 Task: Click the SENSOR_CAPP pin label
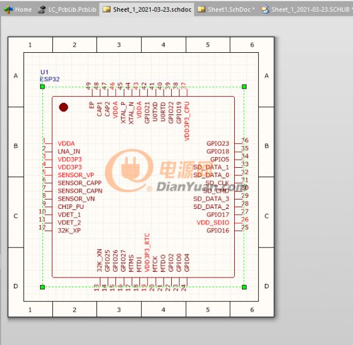click(x=79, y=183)
